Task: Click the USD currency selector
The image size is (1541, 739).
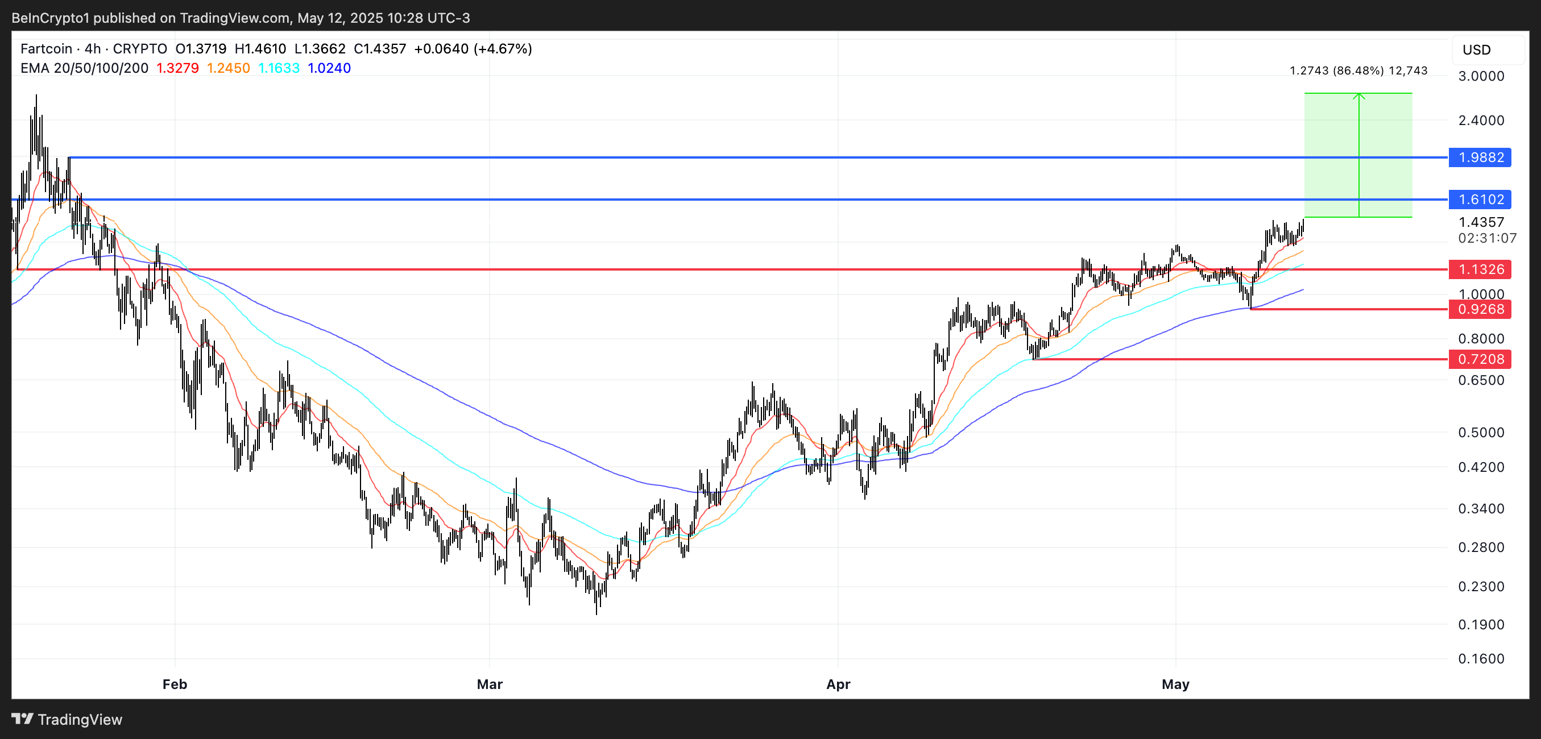Action: (1476, 49)
